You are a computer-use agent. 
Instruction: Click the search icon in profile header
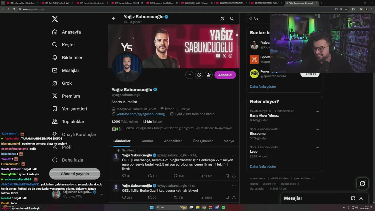pyautogui.click(x=232, y=19)
